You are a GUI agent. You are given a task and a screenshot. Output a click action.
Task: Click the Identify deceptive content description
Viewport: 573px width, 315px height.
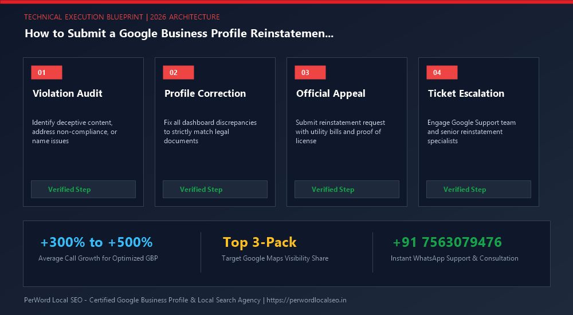(x=74, y=132)
